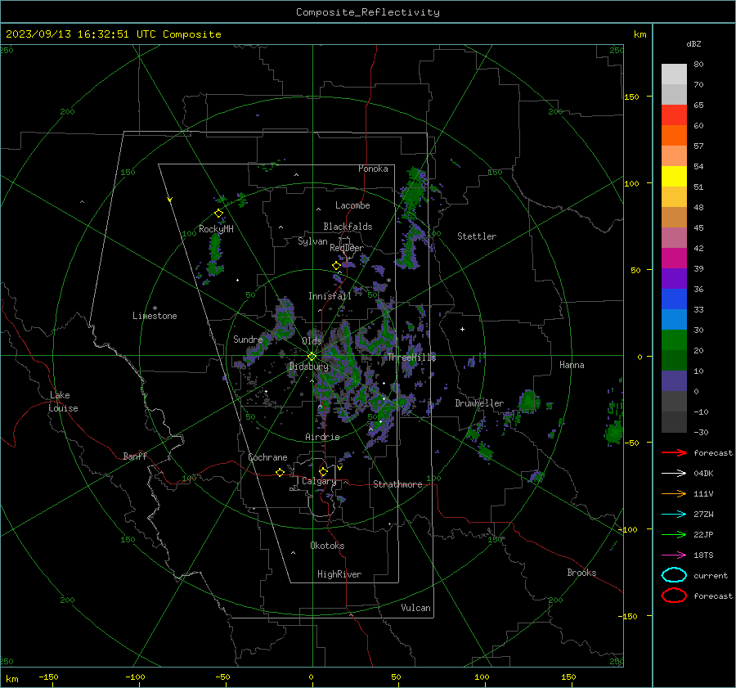Click the Brooks label

[x=581, y=573]
